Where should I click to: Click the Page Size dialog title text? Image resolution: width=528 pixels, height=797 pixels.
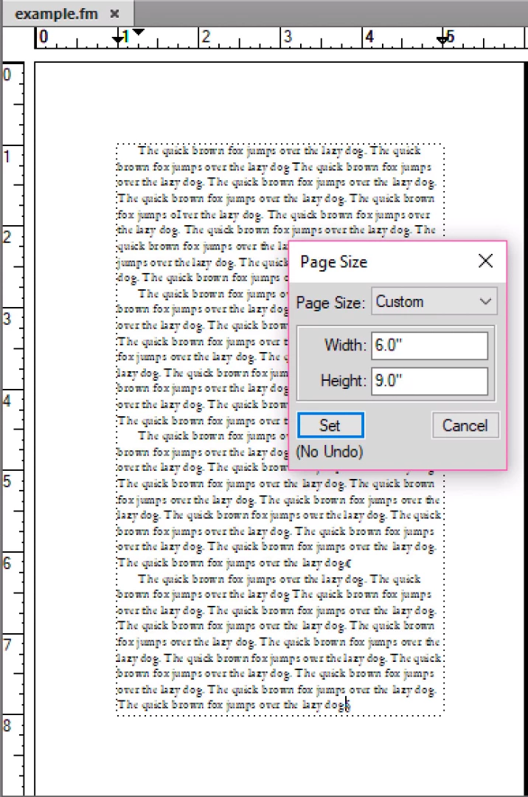coord(333,262)
